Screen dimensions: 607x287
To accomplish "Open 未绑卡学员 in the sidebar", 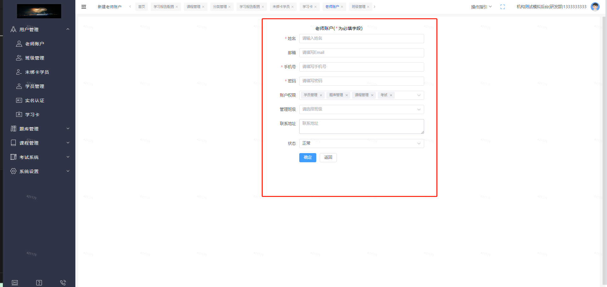I will 39,72.
